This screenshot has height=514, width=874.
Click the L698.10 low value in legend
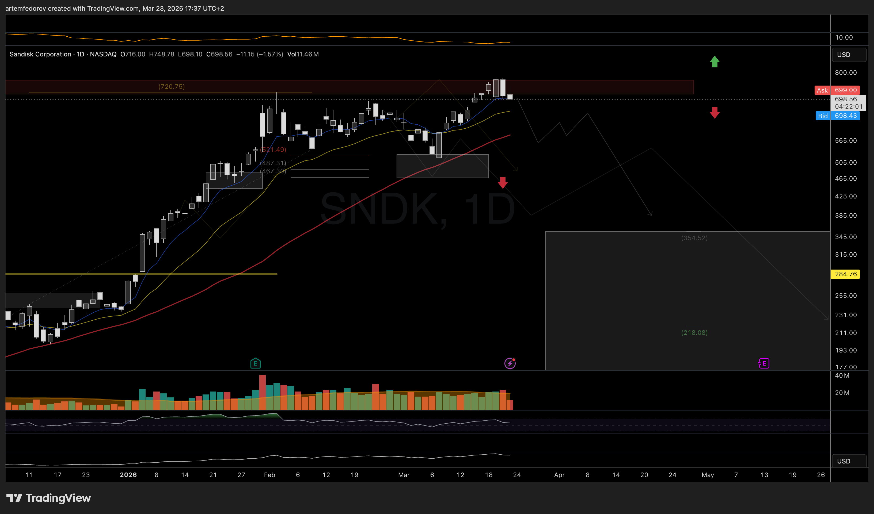(190, 54)
